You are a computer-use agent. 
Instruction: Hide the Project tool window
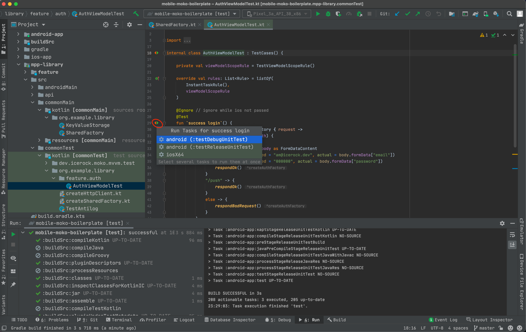click(140, 25)
